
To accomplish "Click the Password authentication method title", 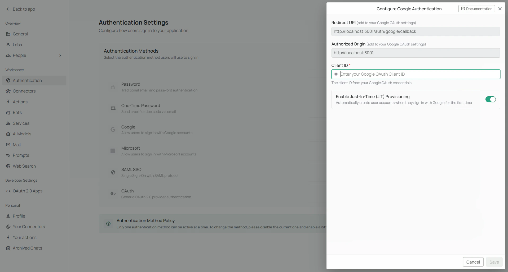I will pyautogui.click(x=131, y=84).
